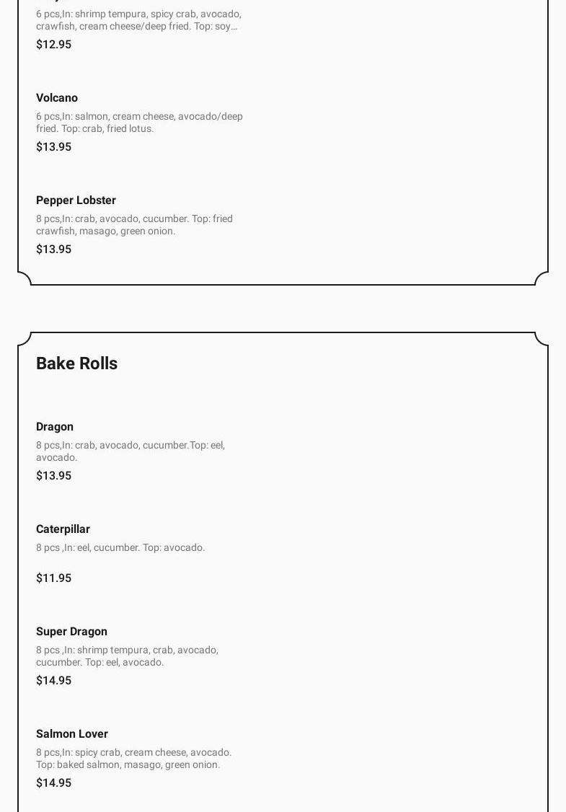Viewport: 566px width, 812px height.
Task: Click Super Dragon's $14.95 price
Action: click(x=53, y=681)
